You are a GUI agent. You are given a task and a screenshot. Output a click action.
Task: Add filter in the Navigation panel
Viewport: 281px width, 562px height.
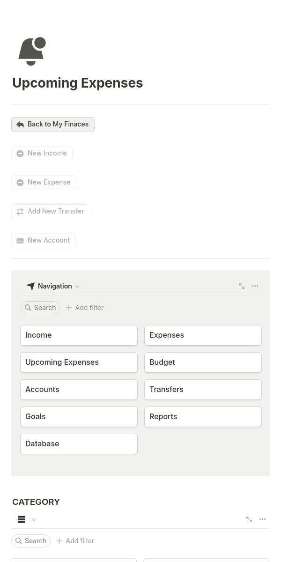click(x=85, y=308)
